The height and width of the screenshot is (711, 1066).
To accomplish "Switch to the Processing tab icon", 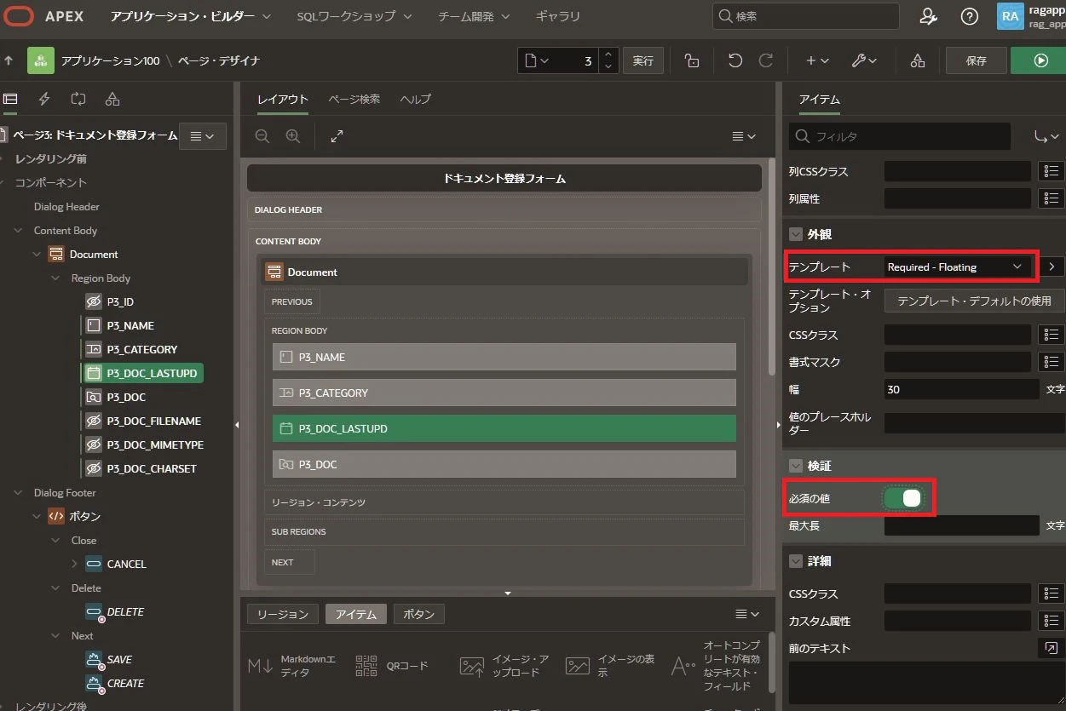I will click(x=78, y=99).
